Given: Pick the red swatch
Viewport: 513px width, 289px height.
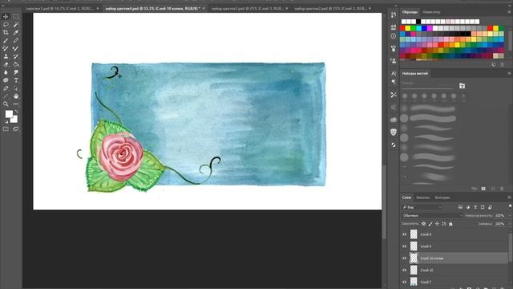Looking at the screenshot, I should [402, 29].
